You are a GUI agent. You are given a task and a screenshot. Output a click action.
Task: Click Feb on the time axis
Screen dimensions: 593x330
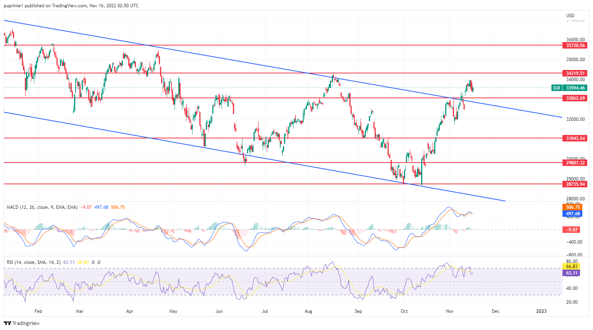tap(38, 311)
